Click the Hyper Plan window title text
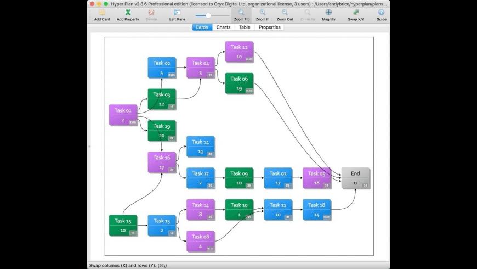Viewport: 477px width, 269px height. pos(249,4)
